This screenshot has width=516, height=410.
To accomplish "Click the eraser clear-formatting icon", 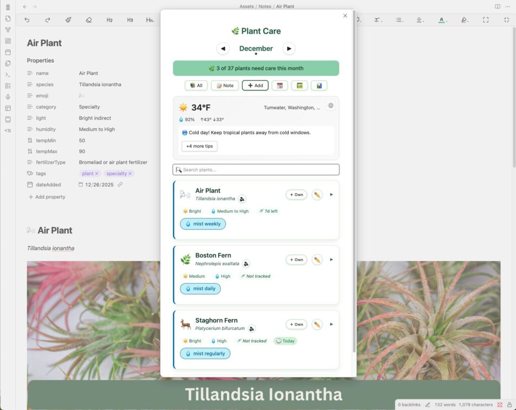I will tap(89, 20).
